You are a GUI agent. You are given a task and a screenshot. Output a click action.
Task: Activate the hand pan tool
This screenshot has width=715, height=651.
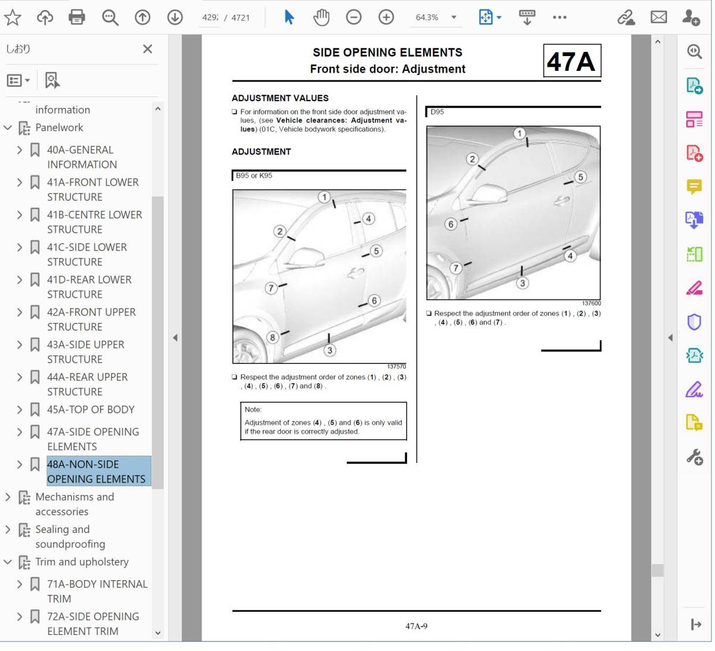point(321,17)
